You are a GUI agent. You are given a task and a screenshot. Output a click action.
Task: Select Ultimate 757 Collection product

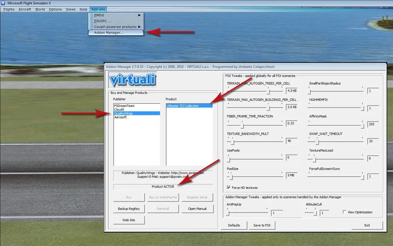(189, 106)
